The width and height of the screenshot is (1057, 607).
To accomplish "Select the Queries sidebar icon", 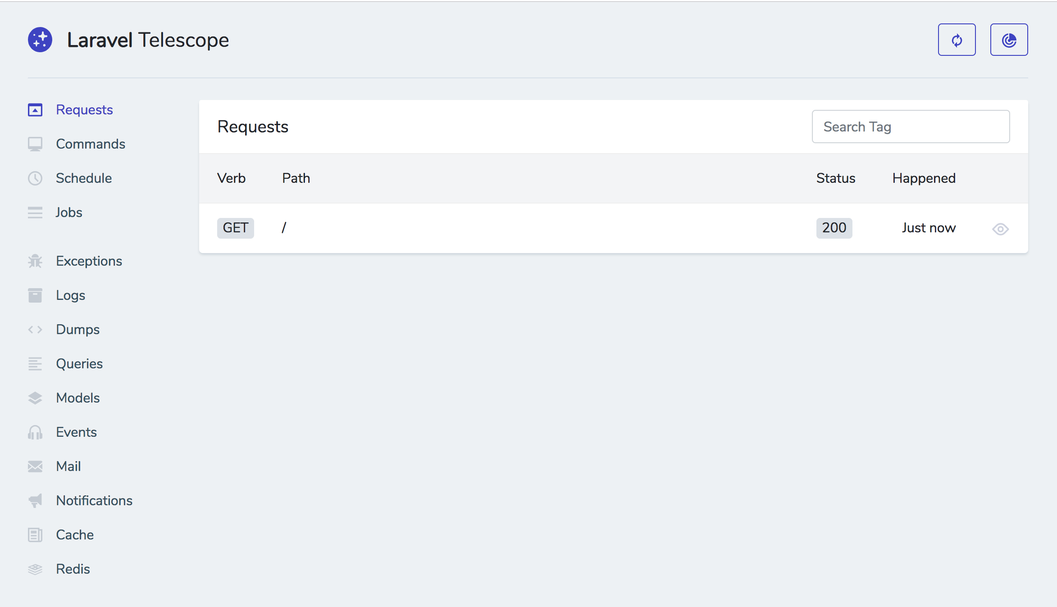I will (34, 363).
